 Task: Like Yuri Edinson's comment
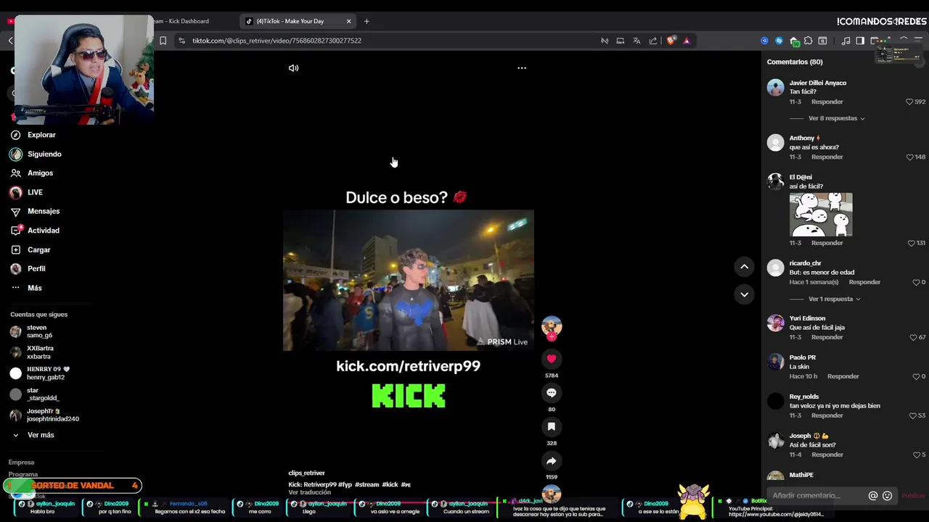click(913, 338)
